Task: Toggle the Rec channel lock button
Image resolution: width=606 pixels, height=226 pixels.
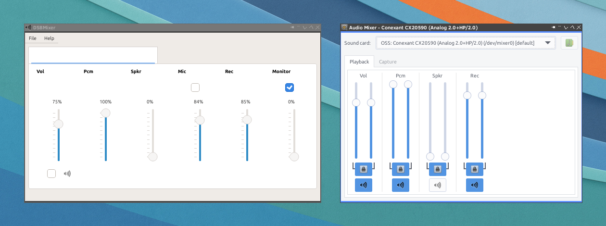Action: [x=474, y=169]
